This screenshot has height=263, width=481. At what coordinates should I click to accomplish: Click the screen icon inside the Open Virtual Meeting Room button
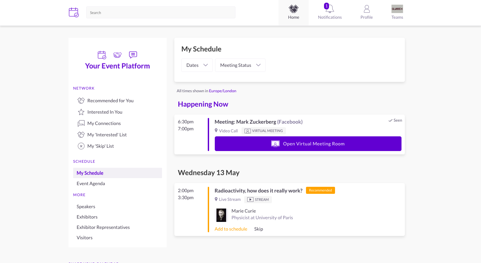[275, 144]
